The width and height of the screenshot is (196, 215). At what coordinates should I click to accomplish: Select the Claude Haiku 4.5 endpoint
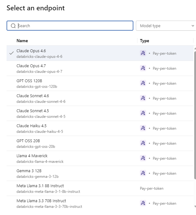pos(100,128)
